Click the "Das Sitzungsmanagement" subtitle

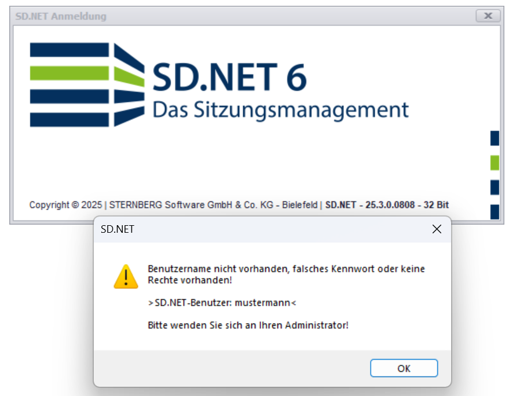click(280, 109)
